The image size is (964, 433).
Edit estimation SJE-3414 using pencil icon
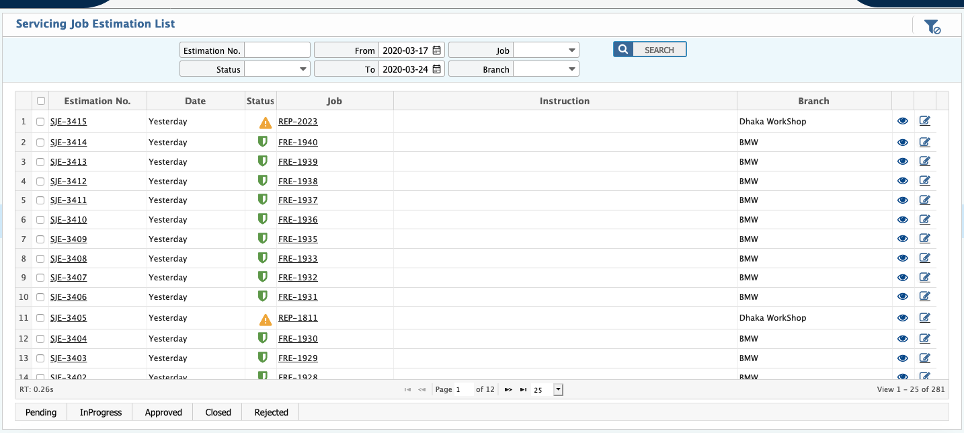click(x=925, y=141)
